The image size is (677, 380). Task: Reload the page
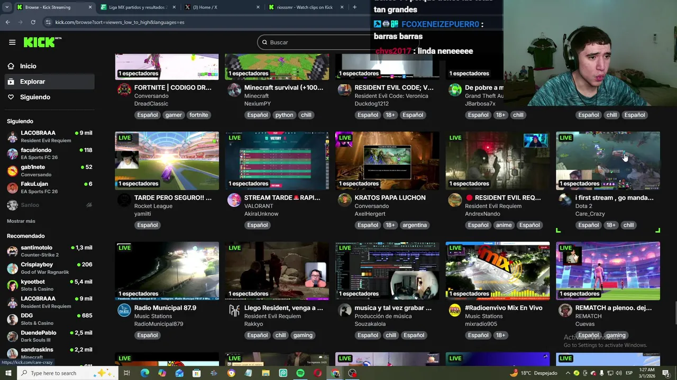click(x=33, y=22)
